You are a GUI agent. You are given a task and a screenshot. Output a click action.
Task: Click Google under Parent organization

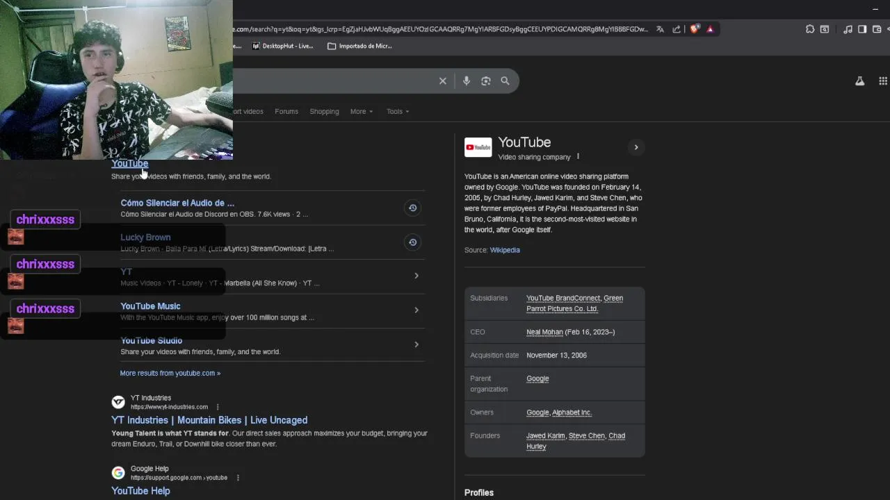tap(537, 378)
